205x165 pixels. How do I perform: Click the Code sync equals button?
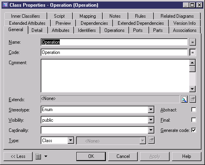[192, 52]
